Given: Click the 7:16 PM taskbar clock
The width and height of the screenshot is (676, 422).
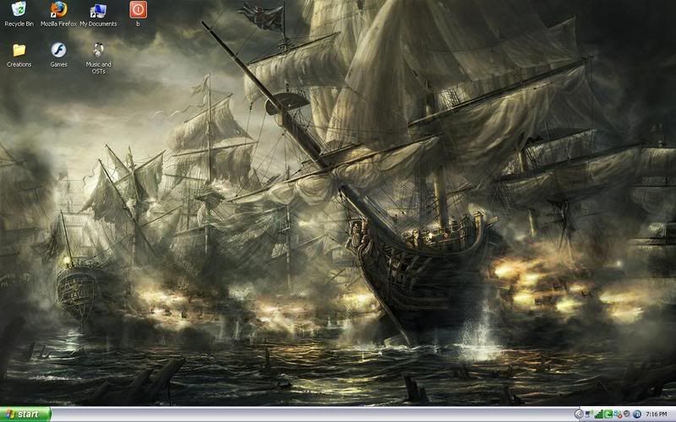Looking at the screenshot, I should point(656,414).
